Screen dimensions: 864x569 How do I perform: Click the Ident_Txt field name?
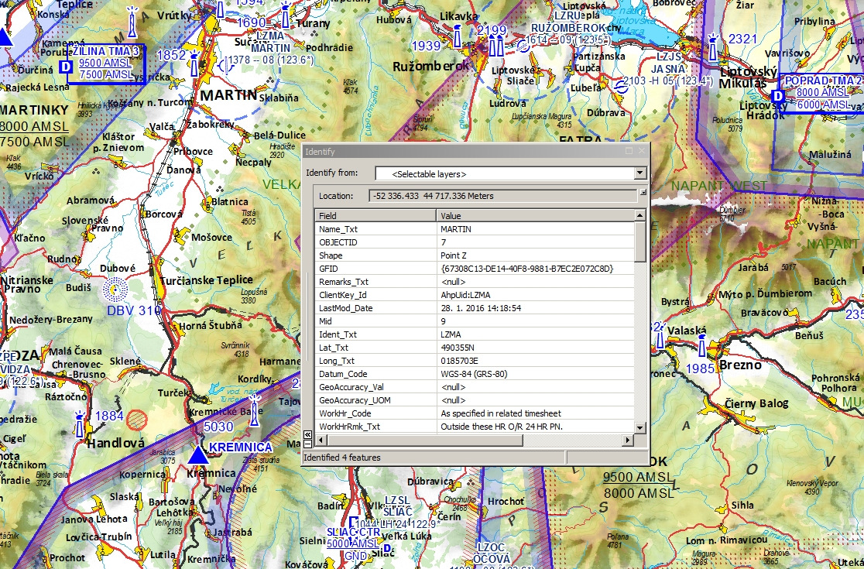pos(338,335)
